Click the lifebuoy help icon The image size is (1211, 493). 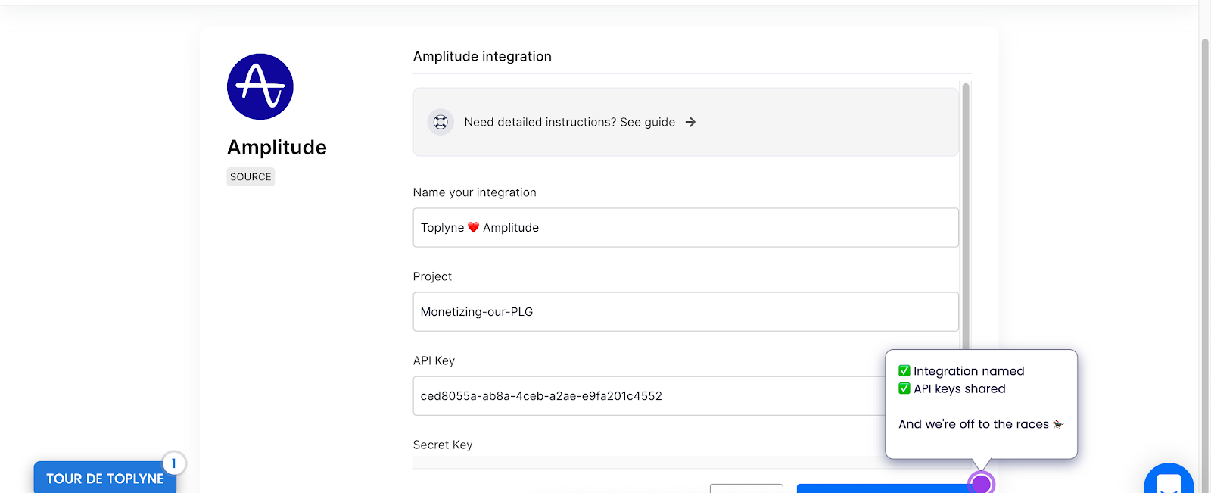441,122
